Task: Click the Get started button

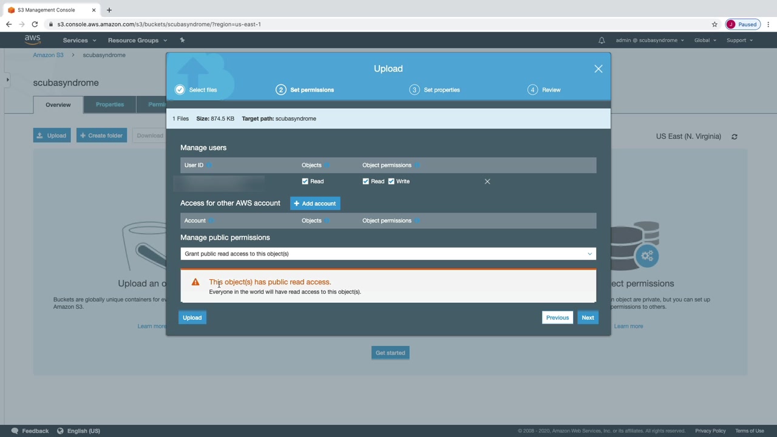Action: 390,353
